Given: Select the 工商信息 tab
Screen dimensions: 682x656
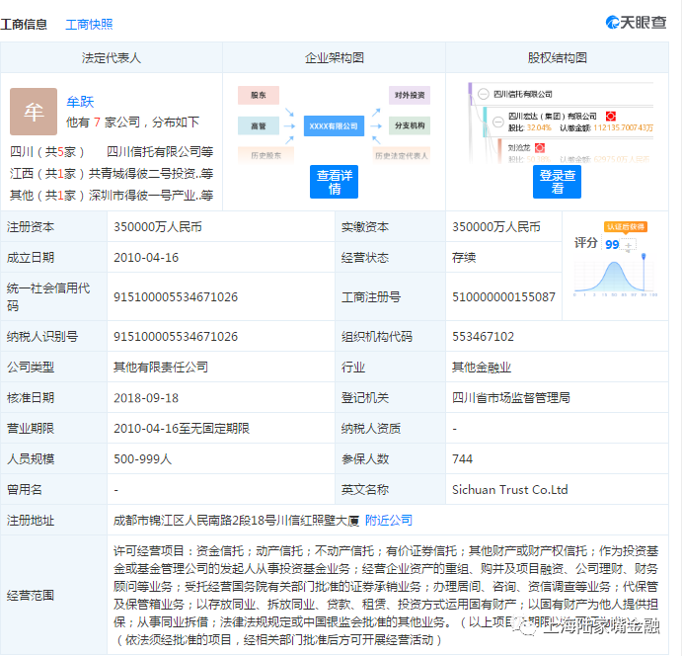Looking at the screenshot, I should tap(24, 25).
